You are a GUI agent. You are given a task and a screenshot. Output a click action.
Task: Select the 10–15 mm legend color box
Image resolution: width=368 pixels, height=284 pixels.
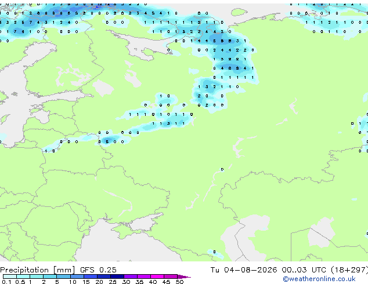77,276
